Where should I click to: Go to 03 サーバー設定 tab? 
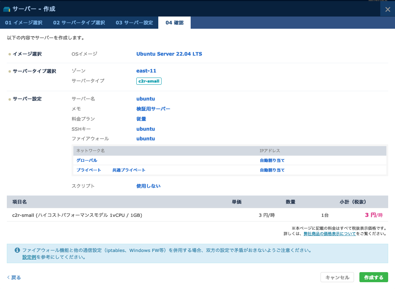tap(134, 23)
